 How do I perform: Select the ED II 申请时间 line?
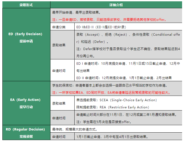pos(124,78)
